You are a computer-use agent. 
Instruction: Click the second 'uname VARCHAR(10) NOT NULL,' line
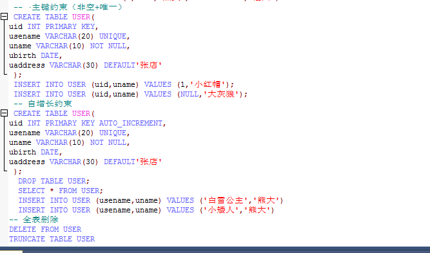[70, 142]
